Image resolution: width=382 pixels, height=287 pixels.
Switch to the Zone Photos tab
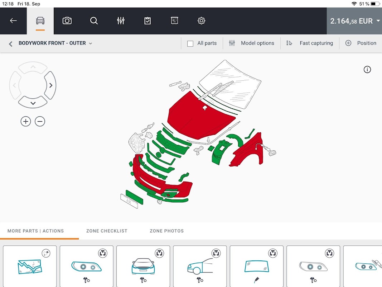coord(166,231)
